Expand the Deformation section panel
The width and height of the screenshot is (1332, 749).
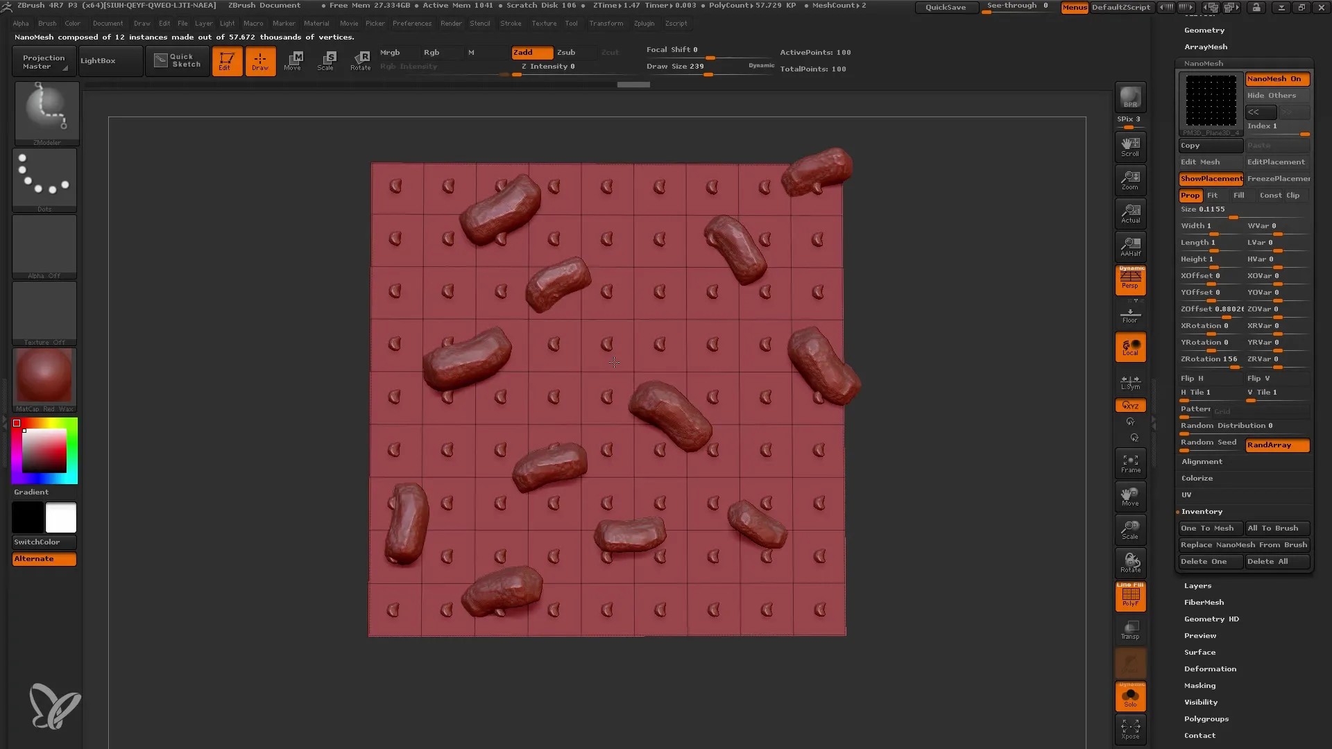pyautogui.click(x=1209, y=669)
